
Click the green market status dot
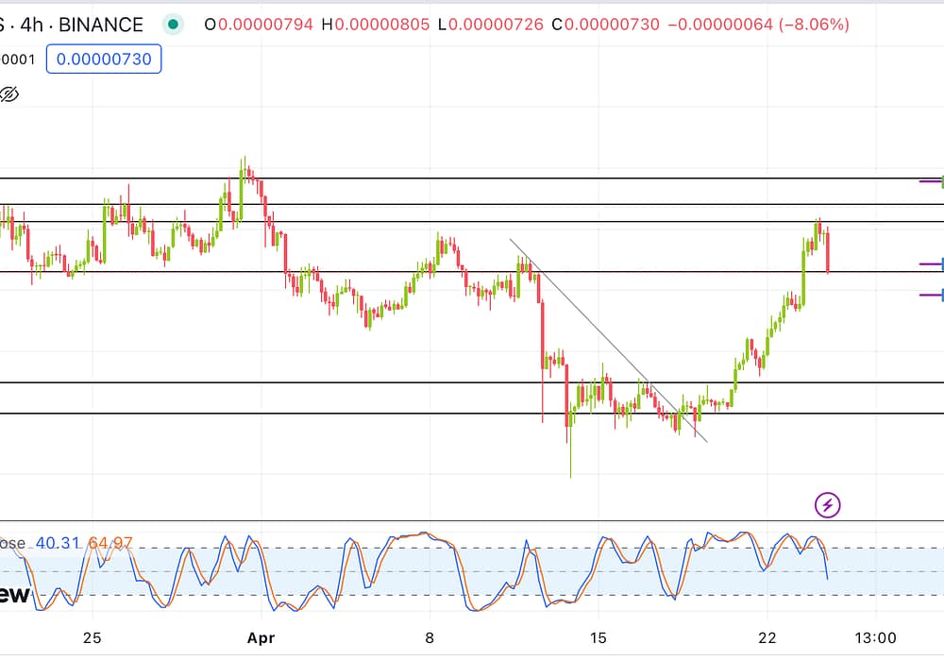pos(173,25)
